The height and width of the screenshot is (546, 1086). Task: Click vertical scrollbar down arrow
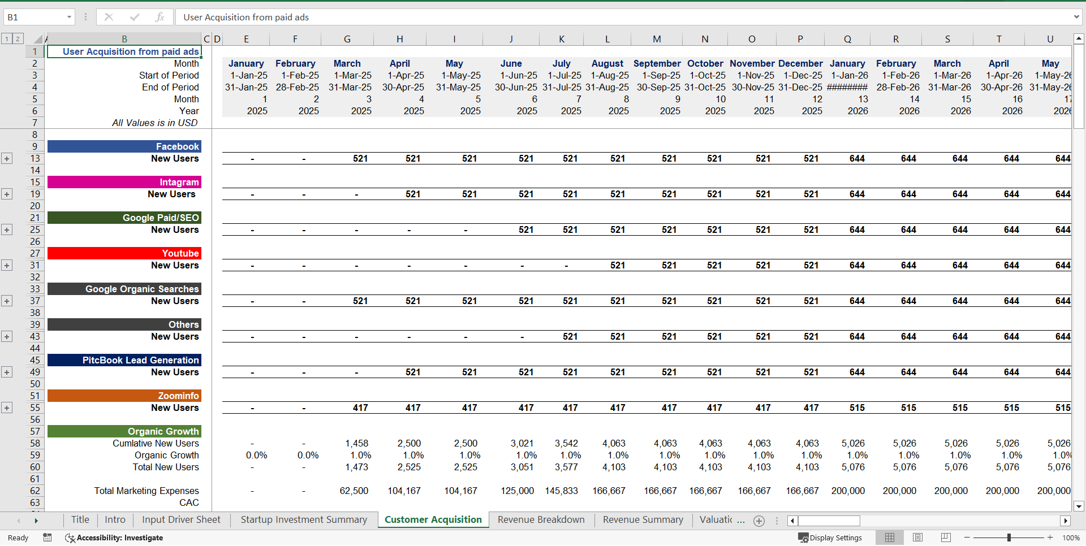pos(1079,506)
